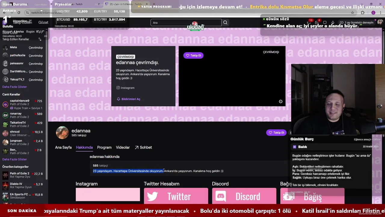Viewport: 385px width, 217px height.
Task: Switch to Program tab
Action: click(104, 147)
